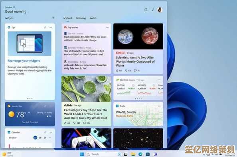Open the two planets news image

[138, 36]
